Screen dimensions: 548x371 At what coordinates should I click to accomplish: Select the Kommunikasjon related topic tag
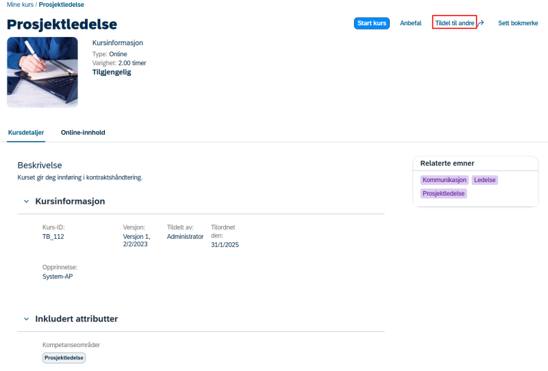[444, 180]
